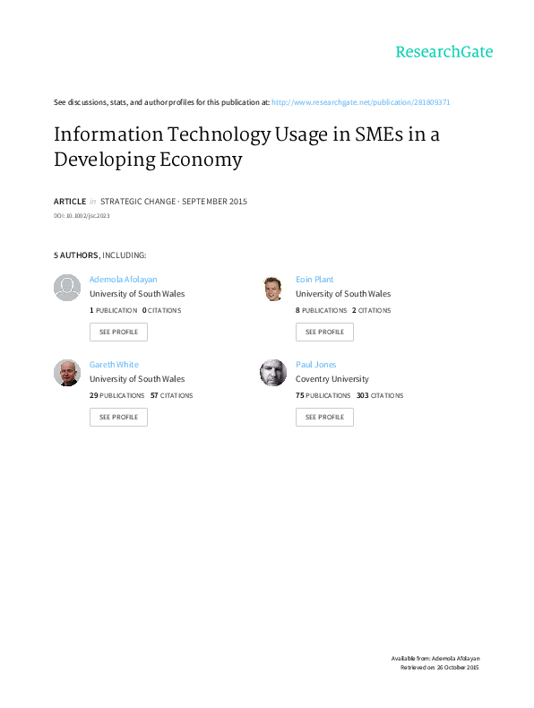Click Gareth White's profile photo
The width and height of the screenshot is (534, 708).
[67, 373]
